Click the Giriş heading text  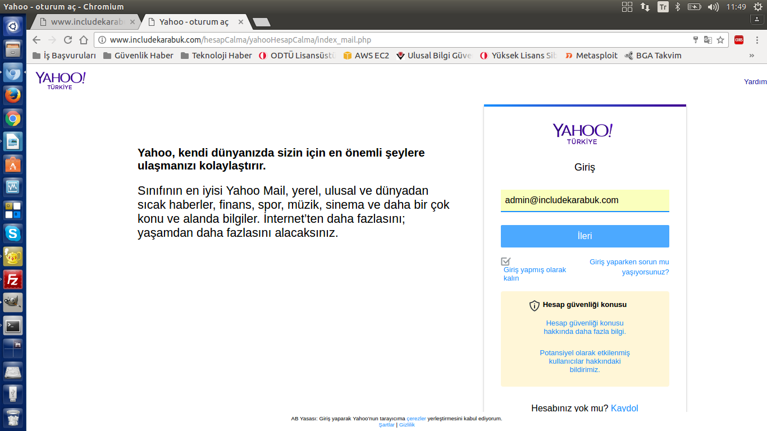pos(585,167)
